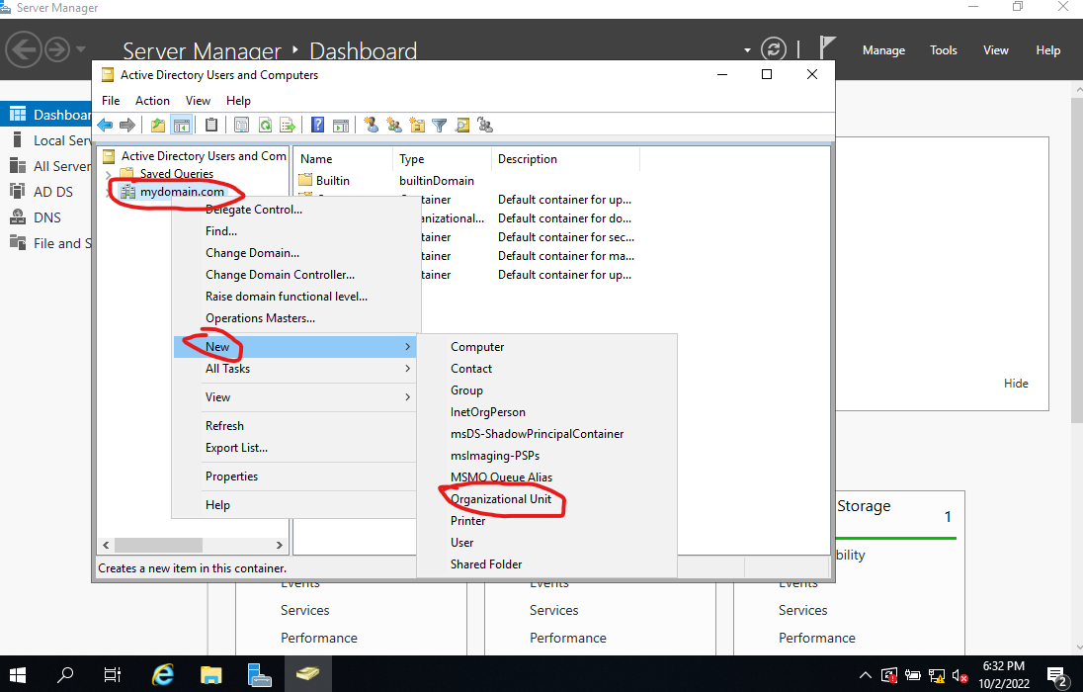The width and height of the screenshot is (1083, 692).
Task: Open navigation history dropdown in Server Manager
Action: click(81, 49)
